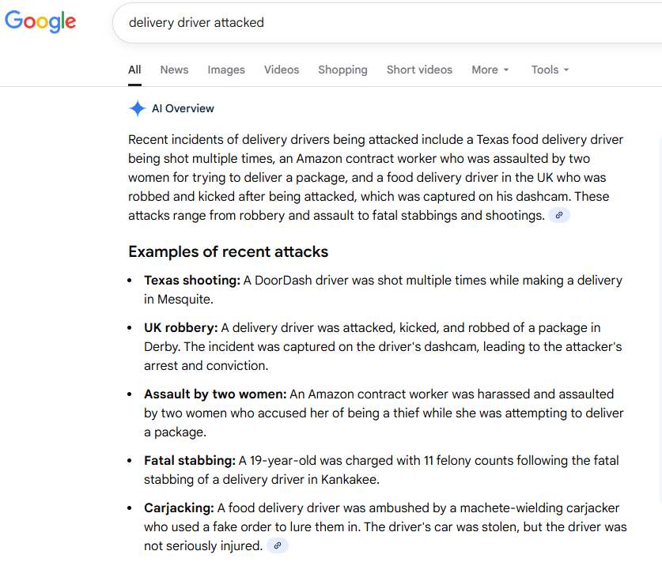Screen dimensions: 662x566
Task: Open the source link chip after the Carjacking bullet
Action: tap(277, 545)
